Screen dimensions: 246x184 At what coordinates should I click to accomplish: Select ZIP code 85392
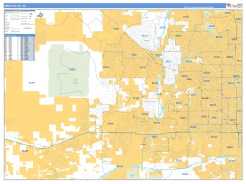157,123
